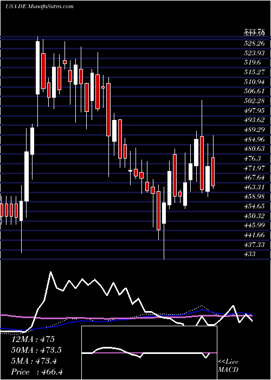This screenshot has width=271, height=380.
Task: Select the 506.61 price axis label
Action: pos(255,91)
